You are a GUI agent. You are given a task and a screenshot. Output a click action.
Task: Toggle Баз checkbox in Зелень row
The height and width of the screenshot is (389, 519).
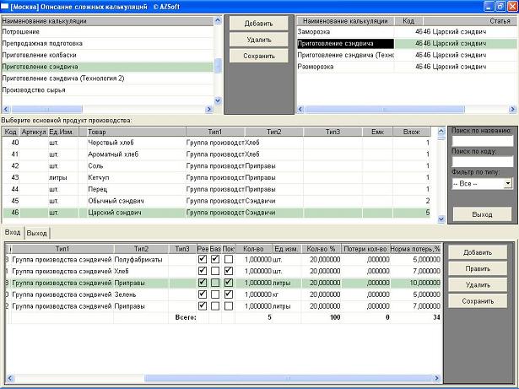215,294
